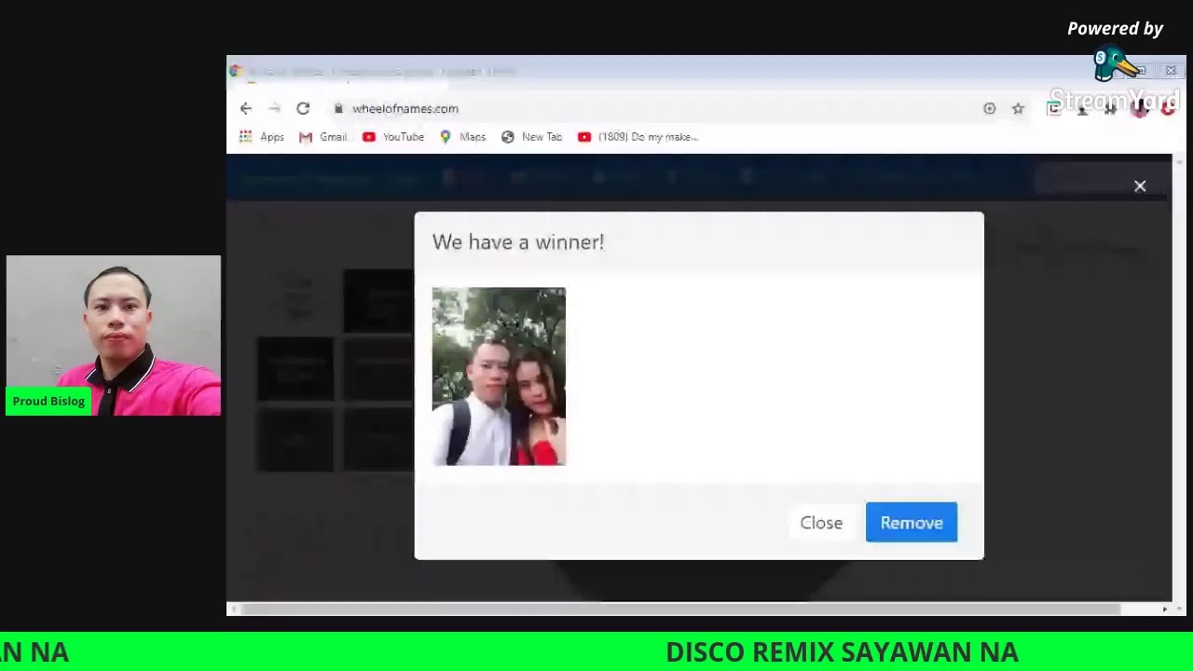Bookmark this page with the star icon
The image size is (1193, 671).
(x=1018, y=109)
